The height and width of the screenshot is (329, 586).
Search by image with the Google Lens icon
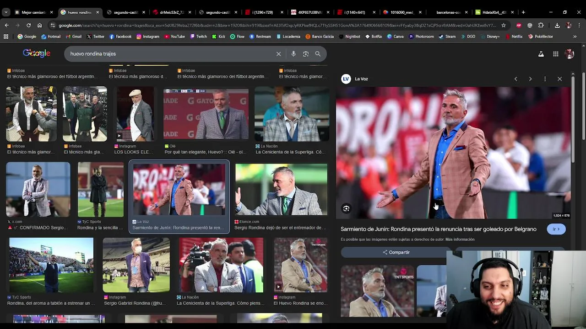pos(306,54)
